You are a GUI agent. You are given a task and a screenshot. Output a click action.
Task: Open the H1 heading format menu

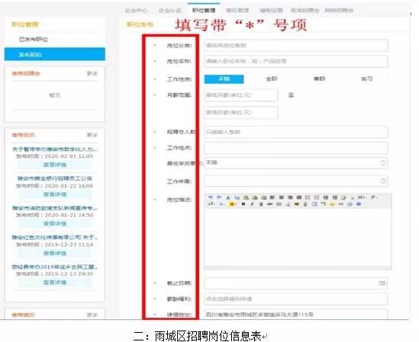pyautogui.click(x=362, y=198)
